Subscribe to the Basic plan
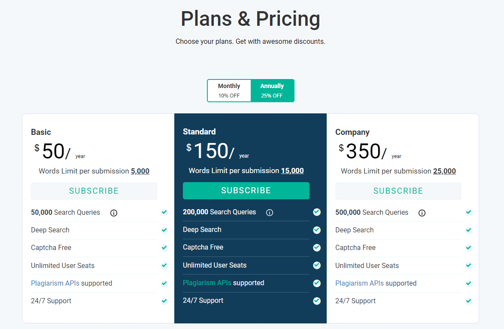The height and width of the screenshot is (329, 504). click(x=94, y=191)
